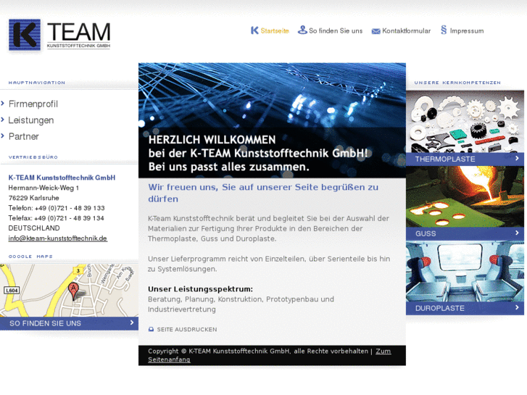The image size is (527, 395).
Task: Click the chevron bullet before Partner
Action: (3, 136)
